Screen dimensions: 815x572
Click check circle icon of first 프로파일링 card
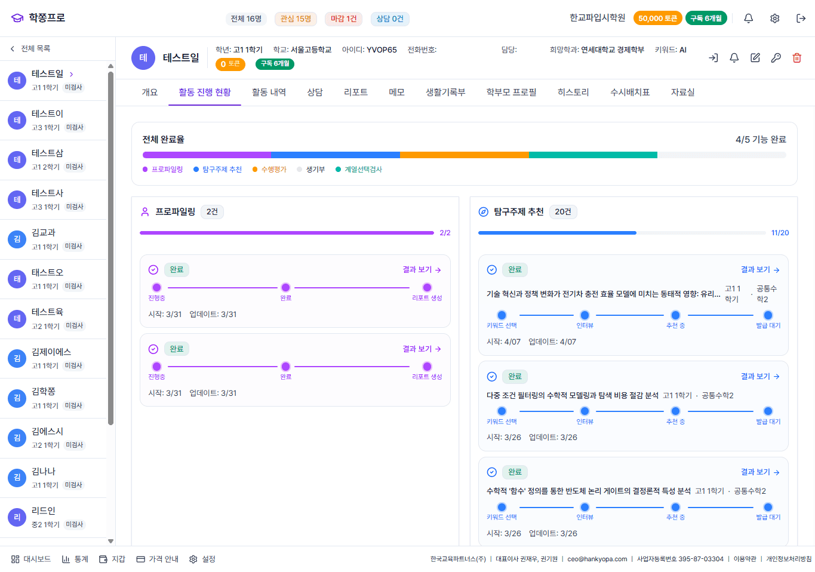(x=153, y=270)
